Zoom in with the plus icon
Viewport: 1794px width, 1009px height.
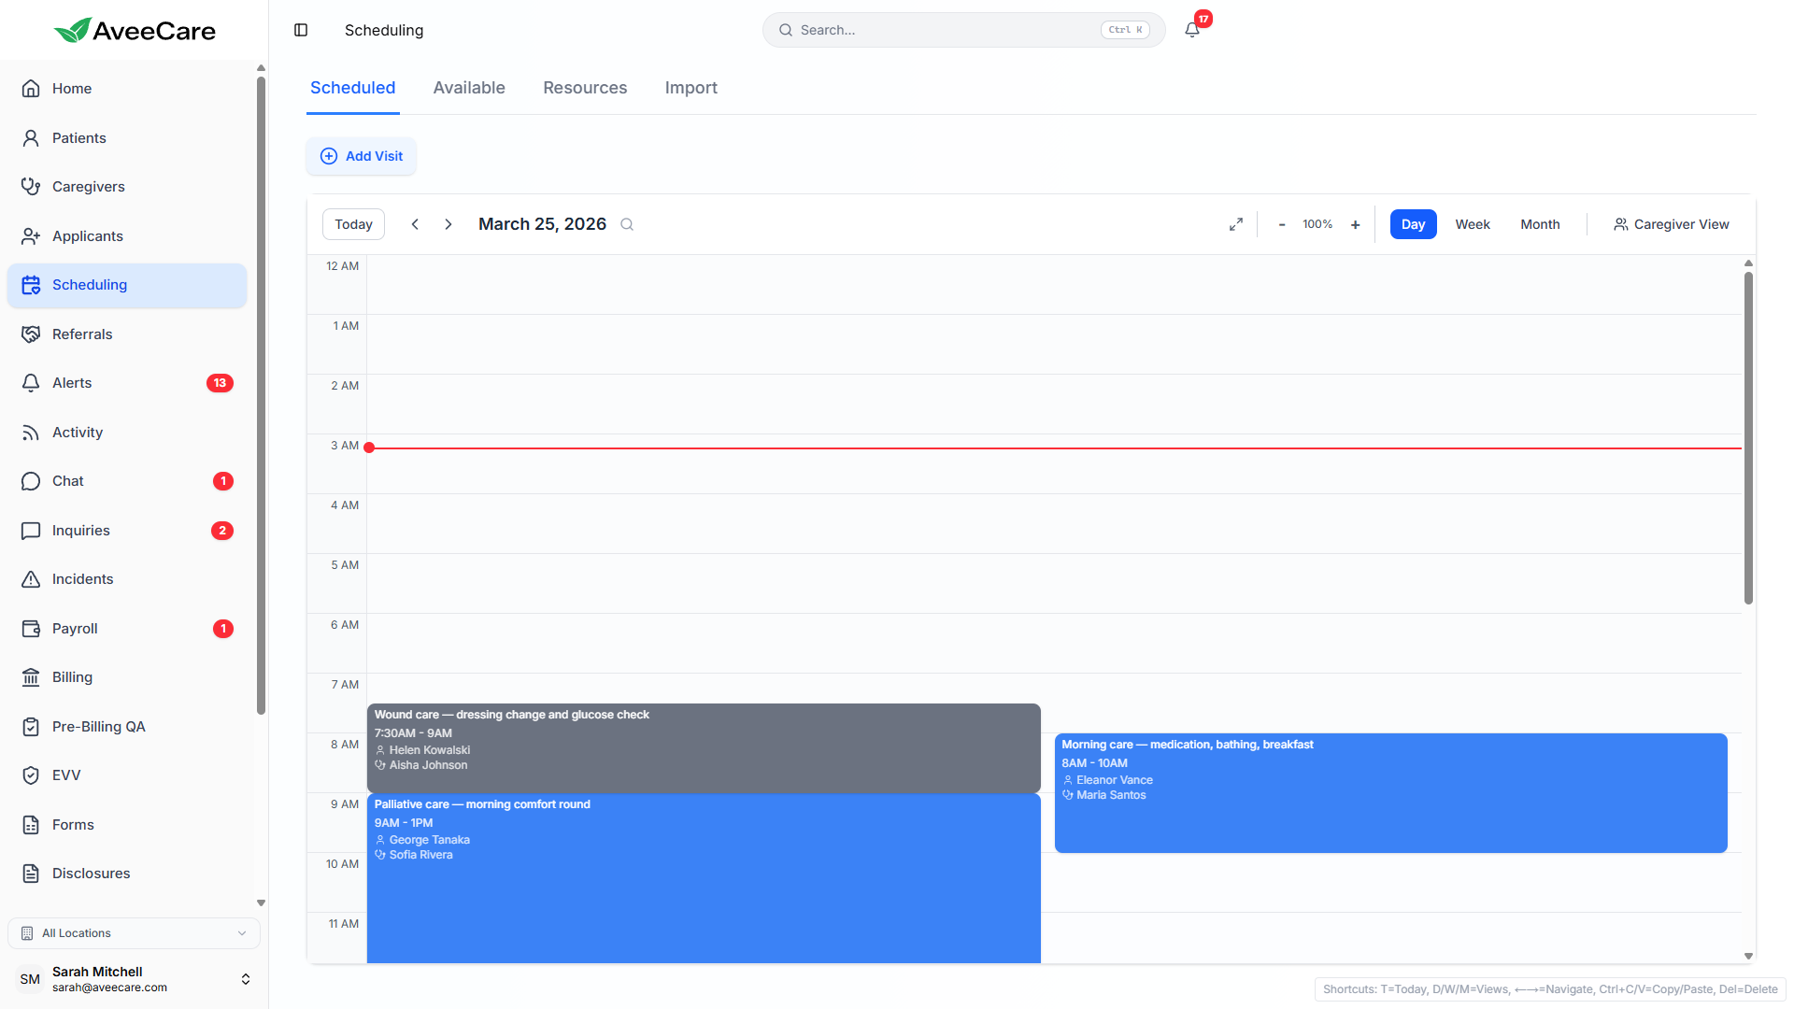click(x=1355, y=224)
